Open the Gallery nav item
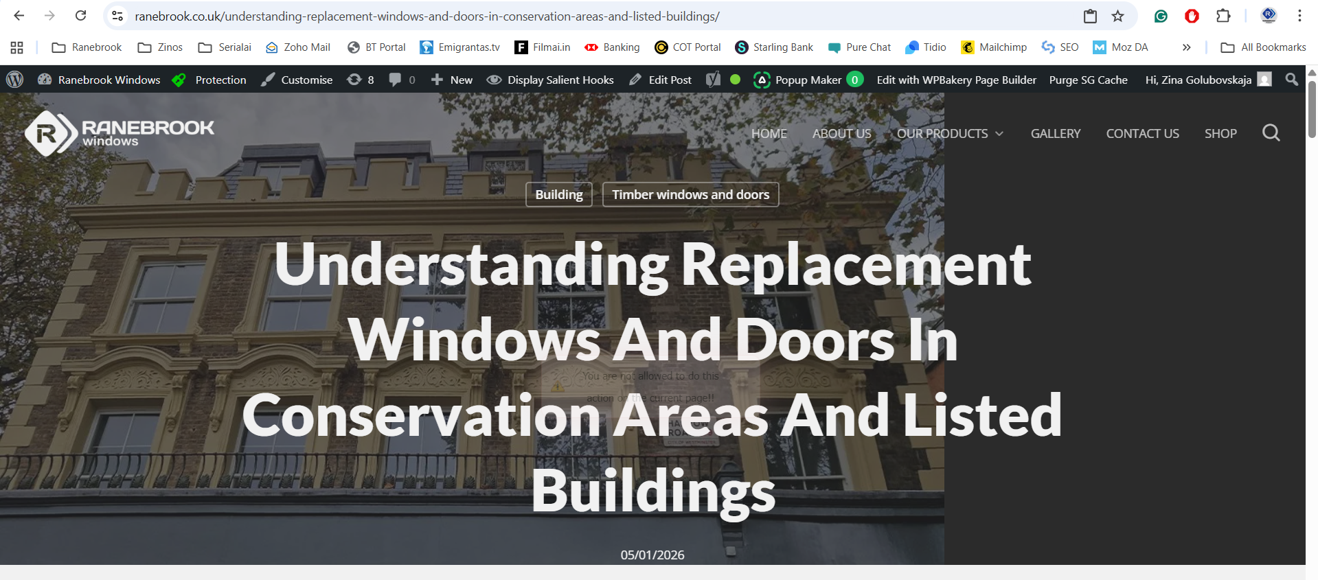This screenshot has width=1318, height=580. point(1055,134)
